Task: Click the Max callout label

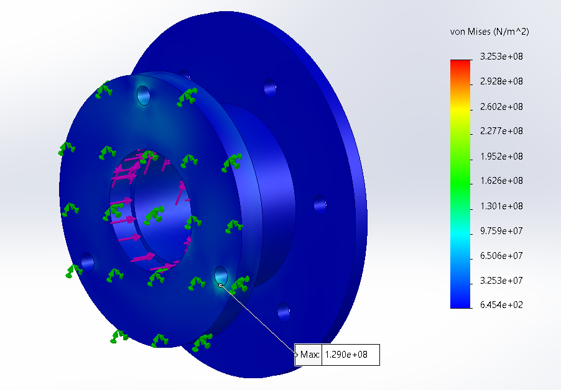Action: pos(309,355)
